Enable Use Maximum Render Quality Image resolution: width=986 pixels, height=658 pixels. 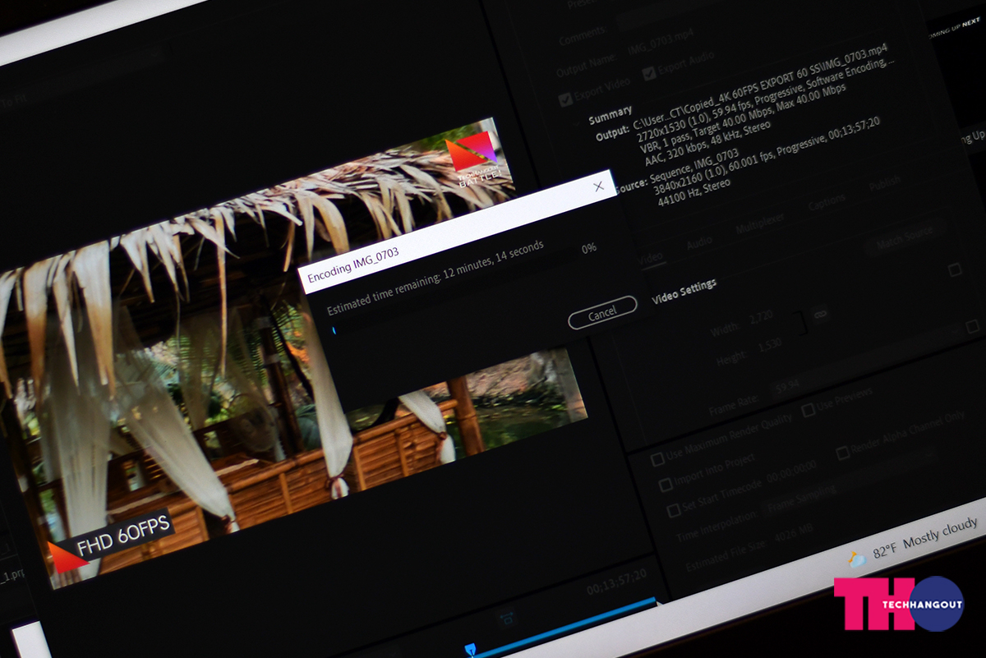coord(658,460)
